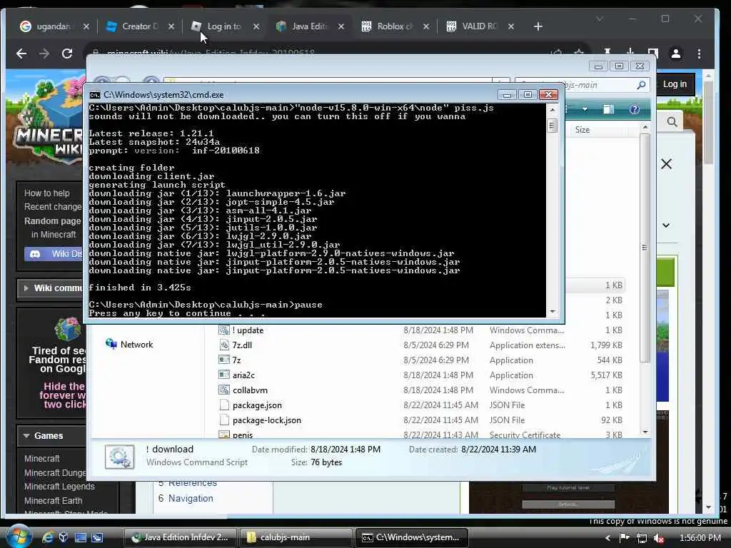Screen dimensions: 731x548
Task: Launch Internet Explorer from the taskbar
Action: click(48, 537)
